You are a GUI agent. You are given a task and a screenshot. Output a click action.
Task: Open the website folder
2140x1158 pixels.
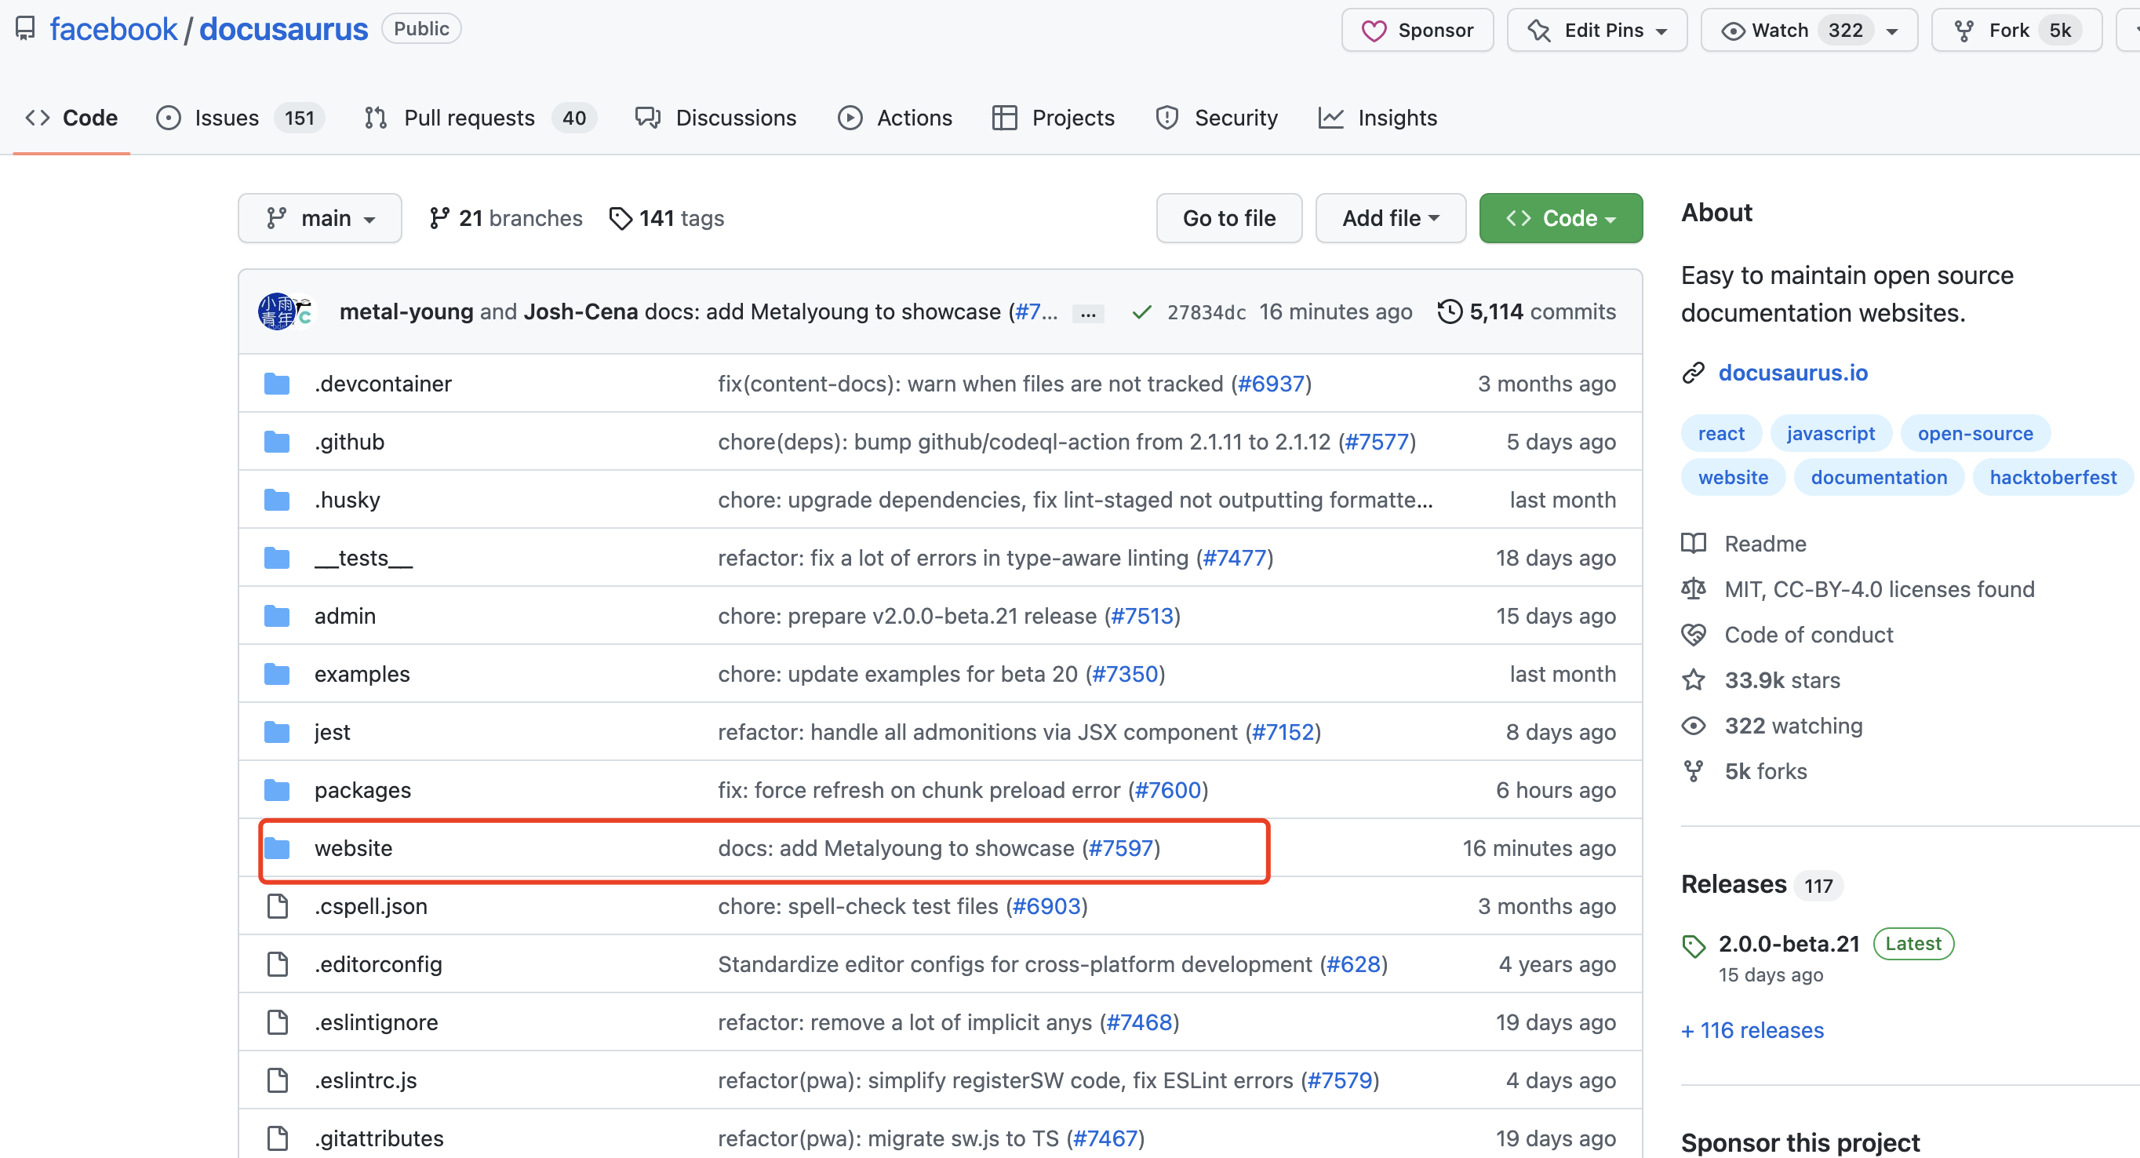point(353,848)
